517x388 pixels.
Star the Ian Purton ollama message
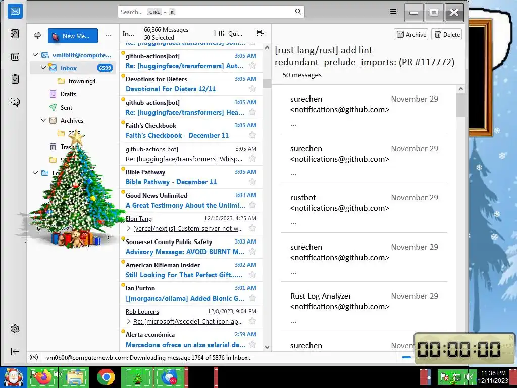(252, 298)
